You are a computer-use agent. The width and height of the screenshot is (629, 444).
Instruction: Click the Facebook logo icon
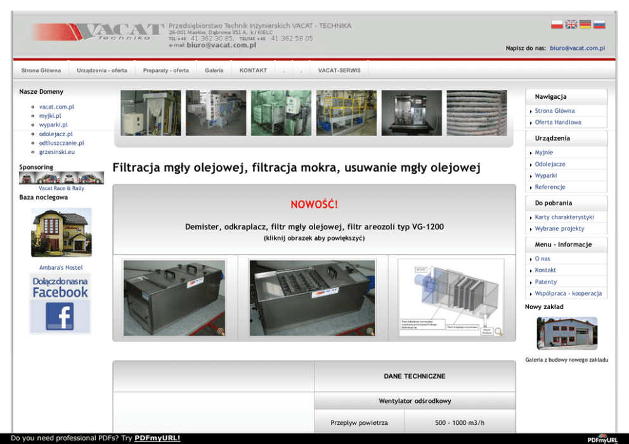tap(60, 315)
